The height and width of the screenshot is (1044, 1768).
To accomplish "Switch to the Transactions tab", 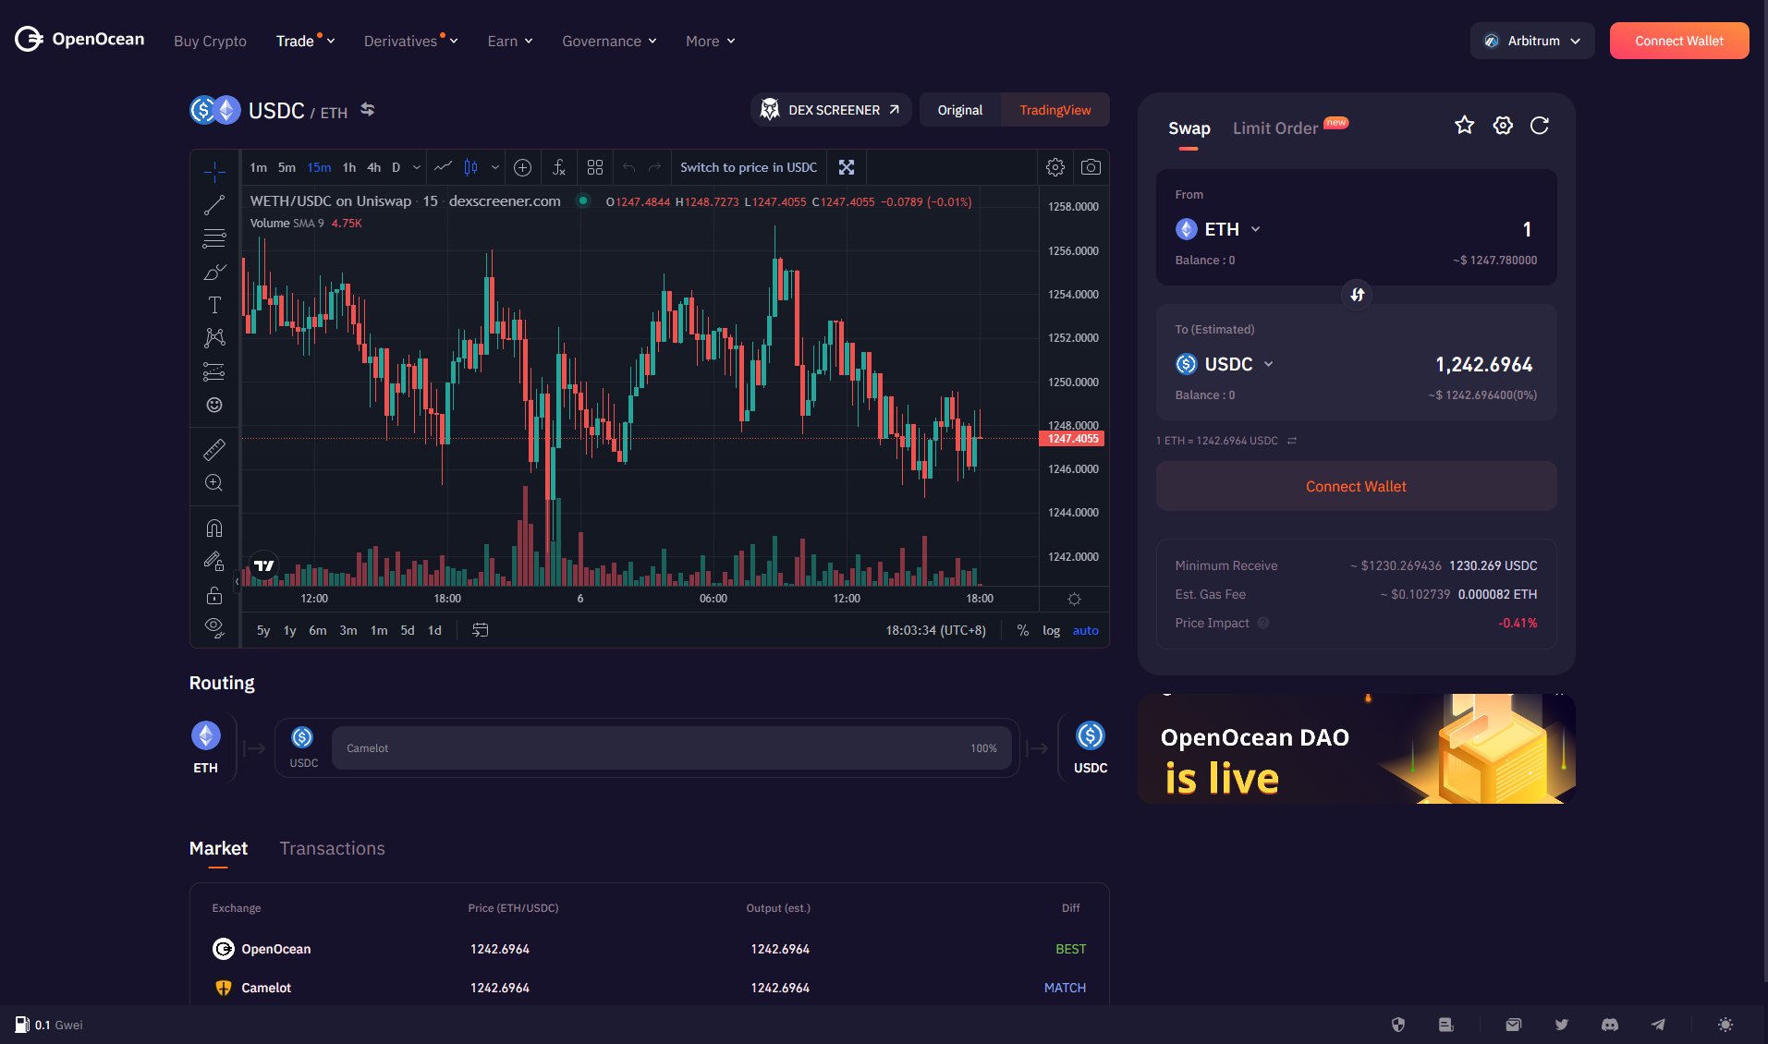I will (x=332, y=848).
